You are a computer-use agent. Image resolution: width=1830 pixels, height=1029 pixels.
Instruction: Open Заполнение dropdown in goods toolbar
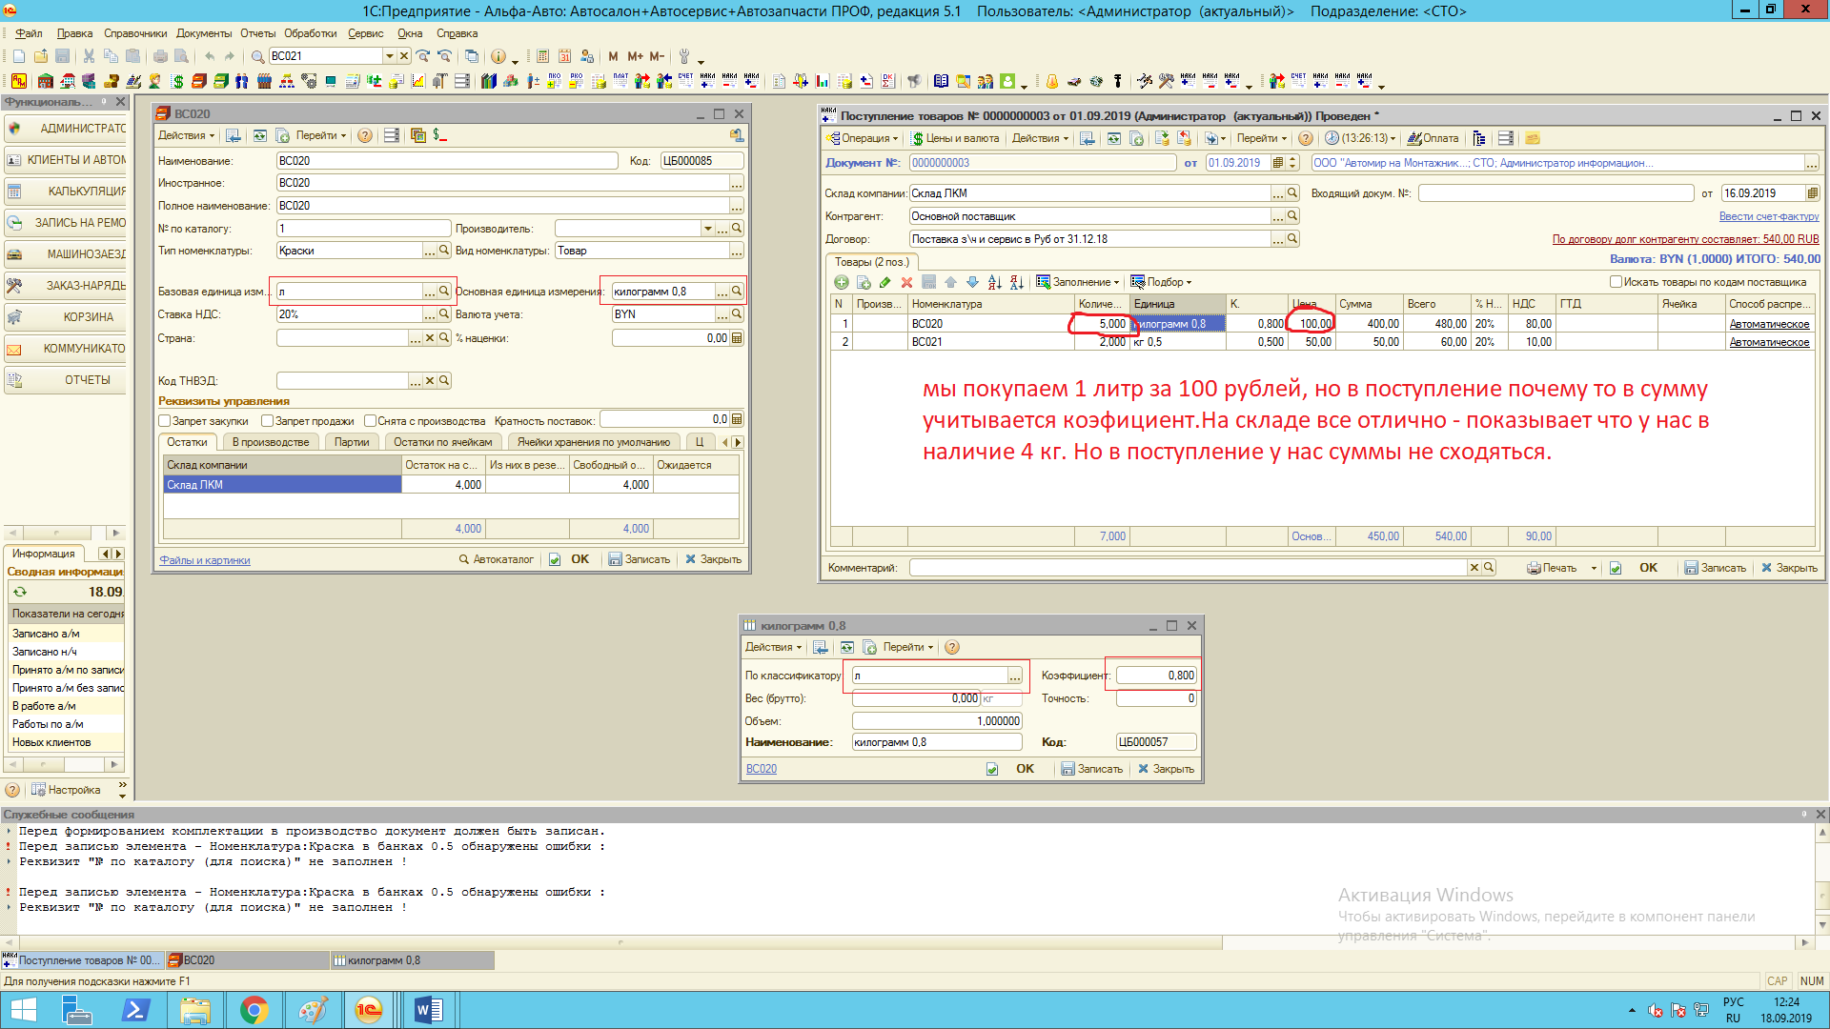(1077, 282)
